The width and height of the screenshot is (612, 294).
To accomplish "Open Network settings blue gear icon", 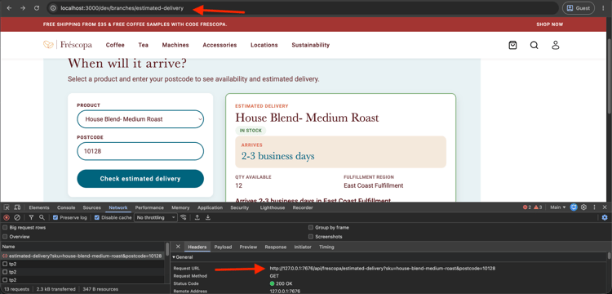I will click(x=605, y=217).
